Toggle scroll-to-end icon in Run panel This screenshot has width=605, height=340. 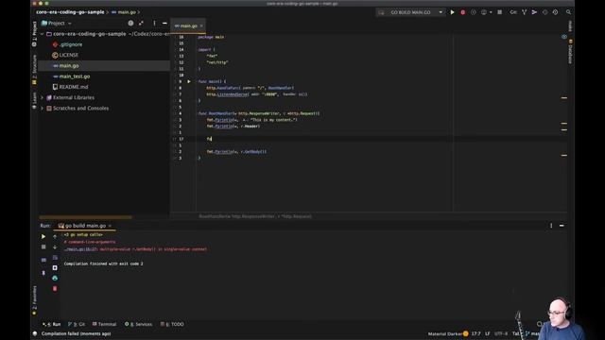[55, 267]
